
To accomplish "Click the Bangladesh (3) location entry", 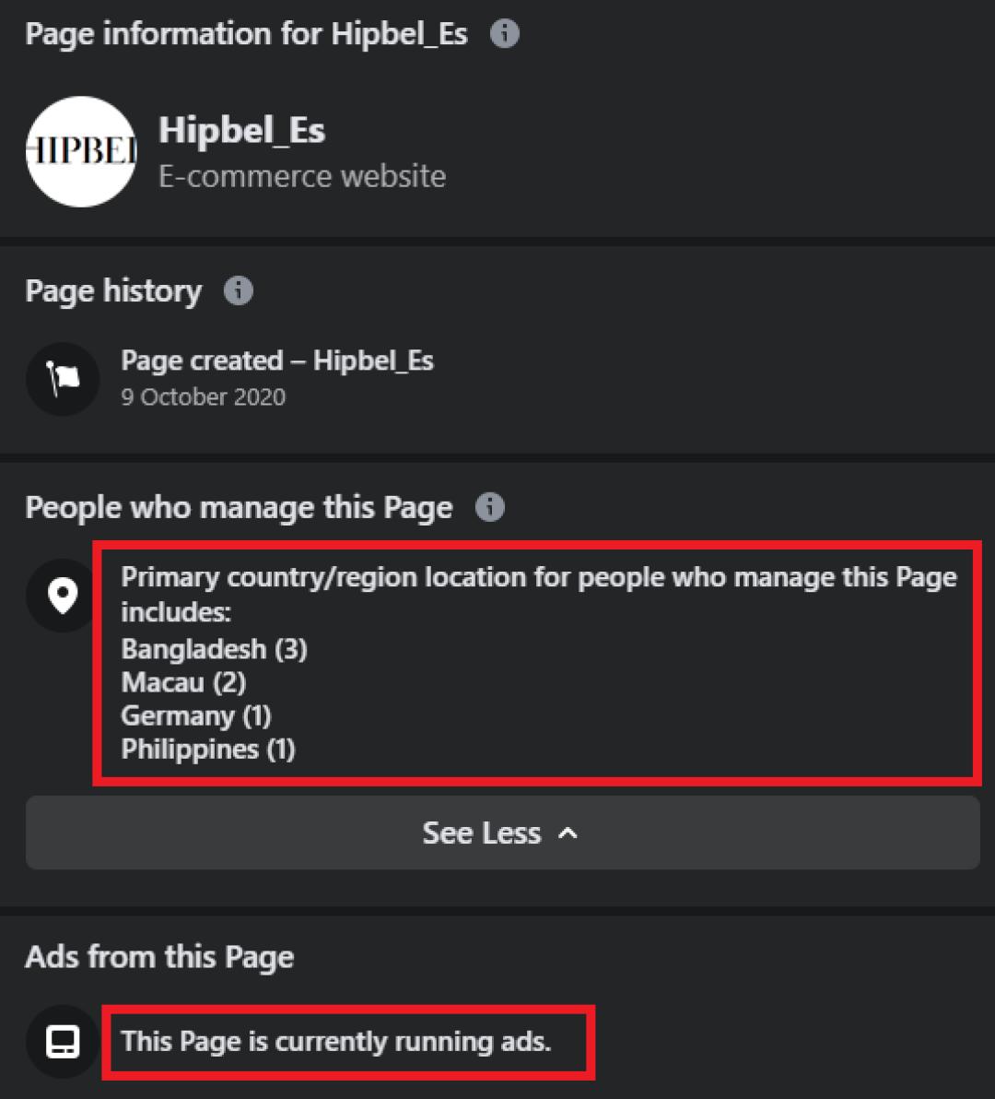I will pos(214,649).
